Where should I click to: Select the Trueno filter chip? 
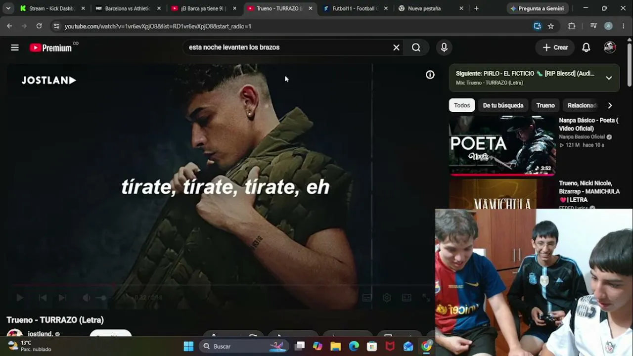545,105
